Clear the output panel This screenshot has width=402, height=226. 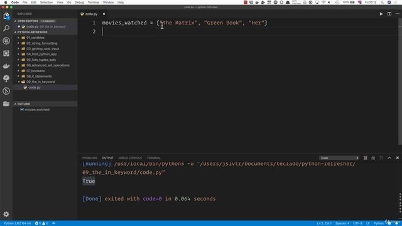click(366, 158)
